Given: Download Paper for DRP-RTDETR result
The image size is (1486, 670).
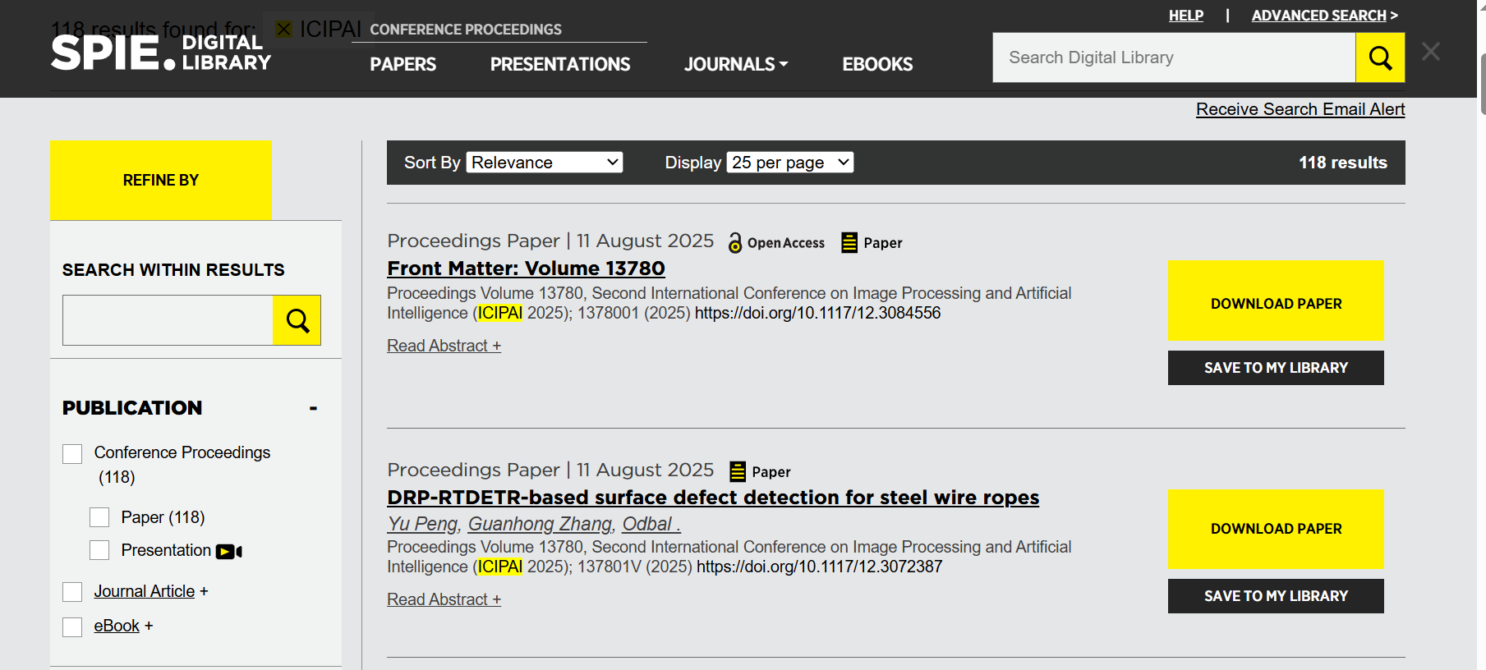Looking at the screenshot, I should pos(1276,530).
